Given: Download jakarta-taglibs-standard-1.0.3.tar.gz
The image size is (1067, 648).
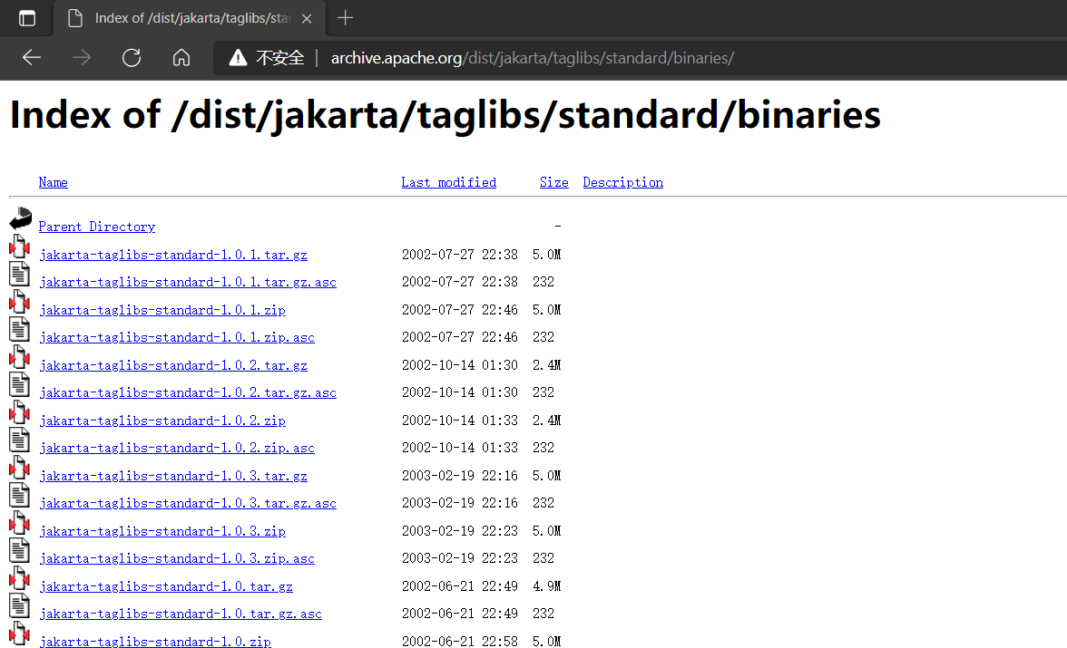Looking at the screenshot, I should [x=173, y=476].
